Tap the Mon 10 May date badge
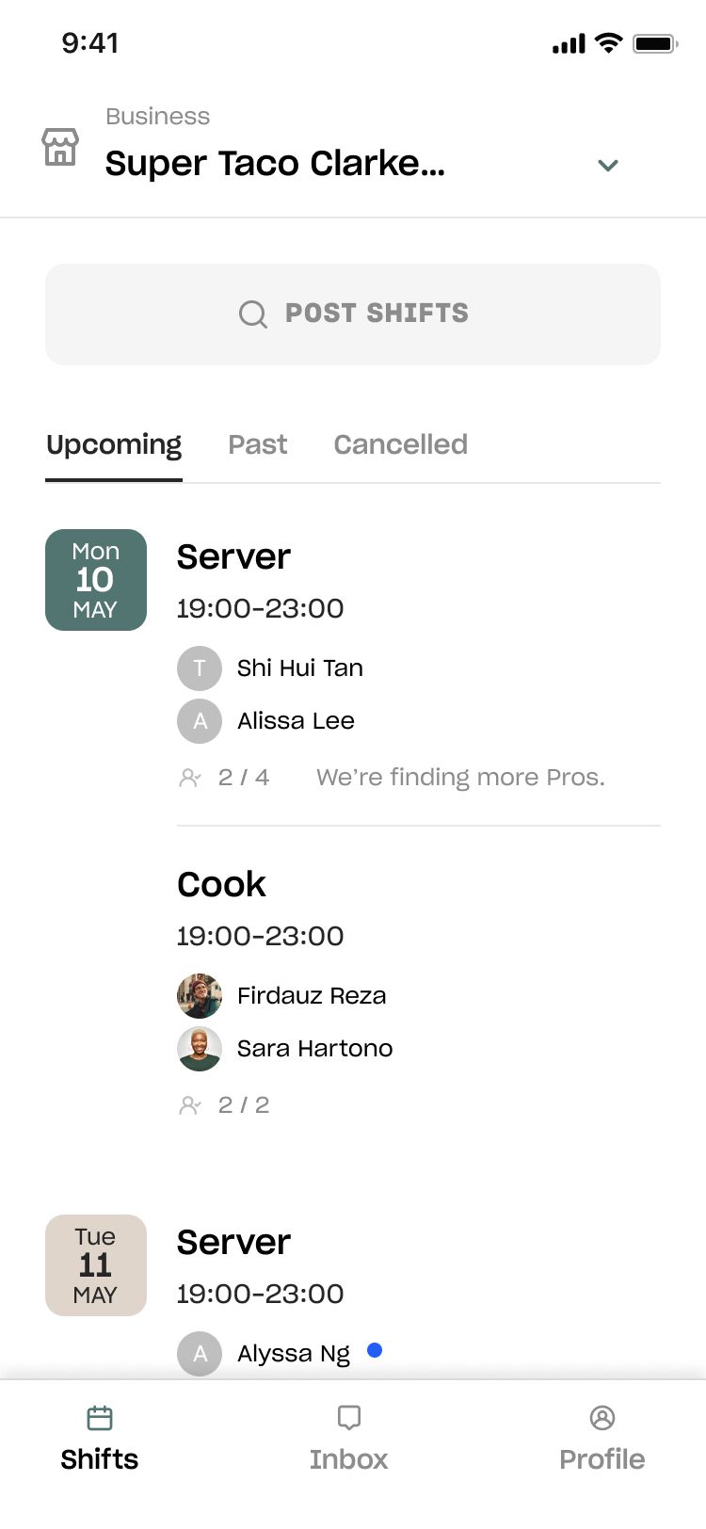The width and height of the screenshot is (706, 1529). coord(96,580)
